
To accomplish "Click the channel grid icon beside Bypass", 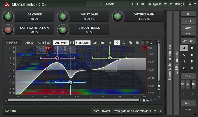I will [166, 4].
